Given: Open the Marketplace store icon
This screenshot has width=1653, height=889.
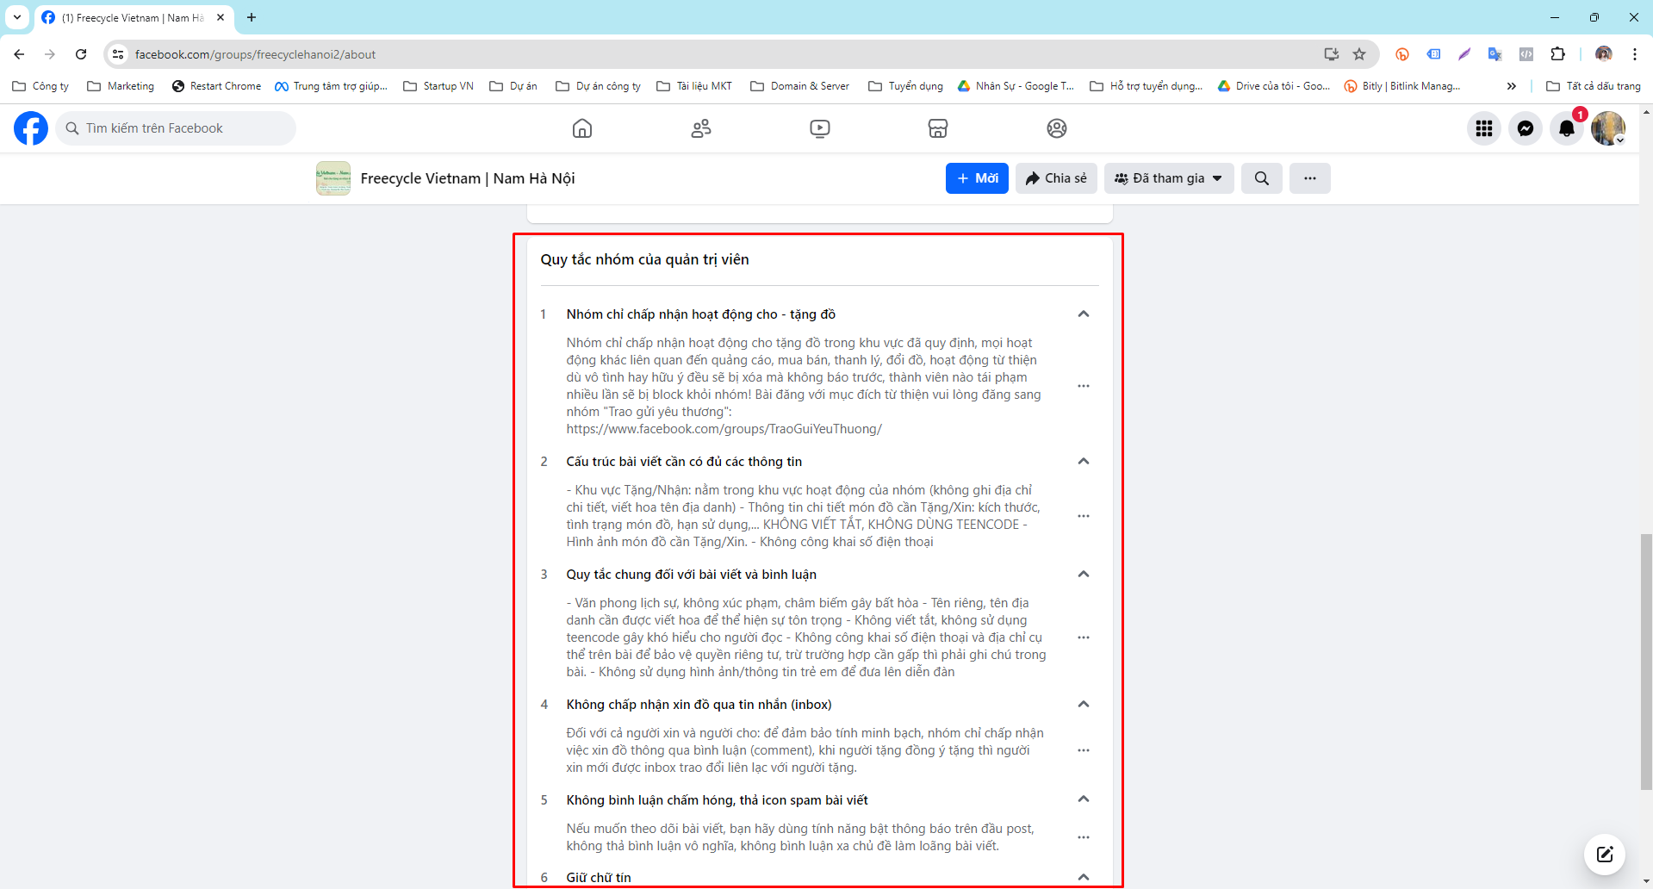Looking at the screenshot, I should (937, 127).
